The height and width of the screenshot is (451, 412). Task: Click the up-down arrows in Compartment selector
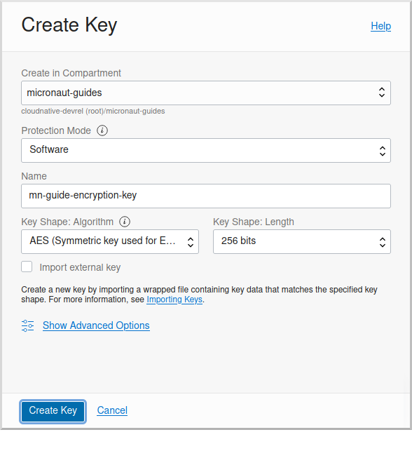tap(382, 93)
